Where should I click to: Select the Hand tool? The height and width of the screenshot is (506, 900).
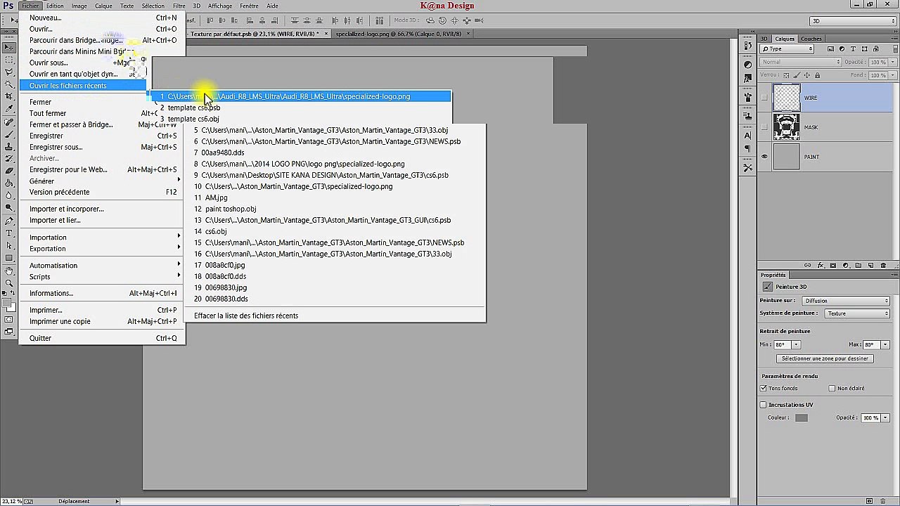click(x=9, y=271)
